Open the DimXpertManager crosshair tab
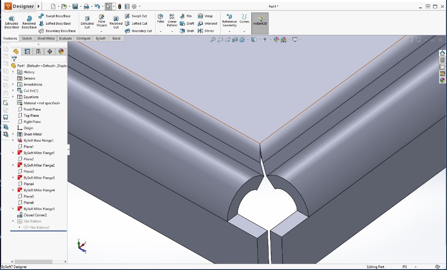The image size is (447, 270). (50, 51)
